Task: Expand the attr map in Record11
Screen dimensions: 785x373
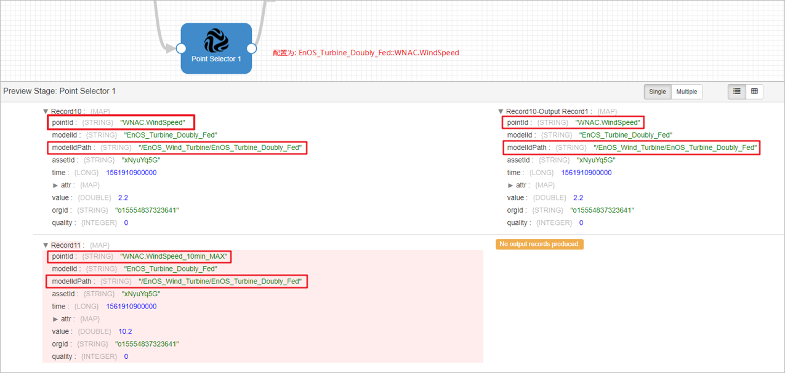Action: point(55,318)
